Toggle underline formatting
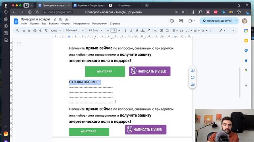This screenshot has width=254, height=142. point(137,31)
